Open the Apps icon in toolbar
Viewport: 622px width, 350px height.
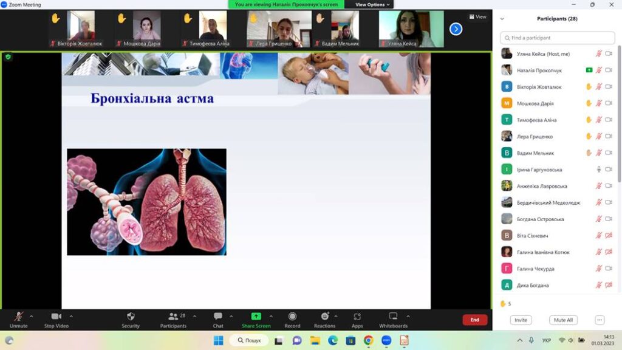[357, 317]
